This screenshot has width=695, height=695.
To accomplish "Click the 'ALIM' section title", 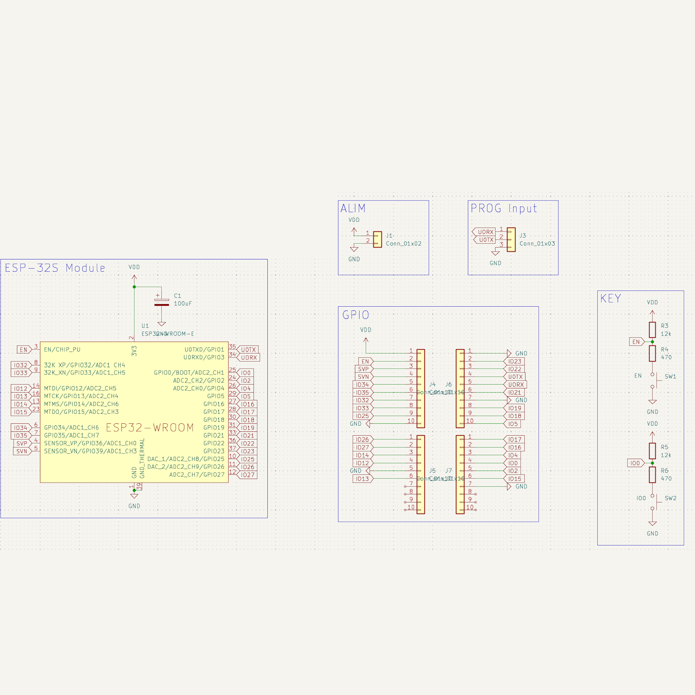I will (353, 208).
